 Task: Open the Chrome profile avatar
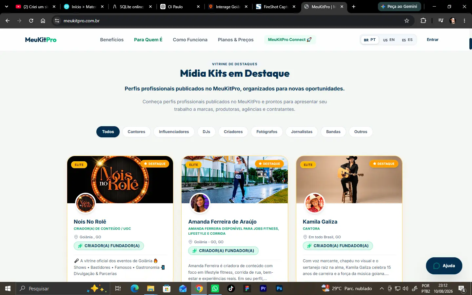pos(453,21)
